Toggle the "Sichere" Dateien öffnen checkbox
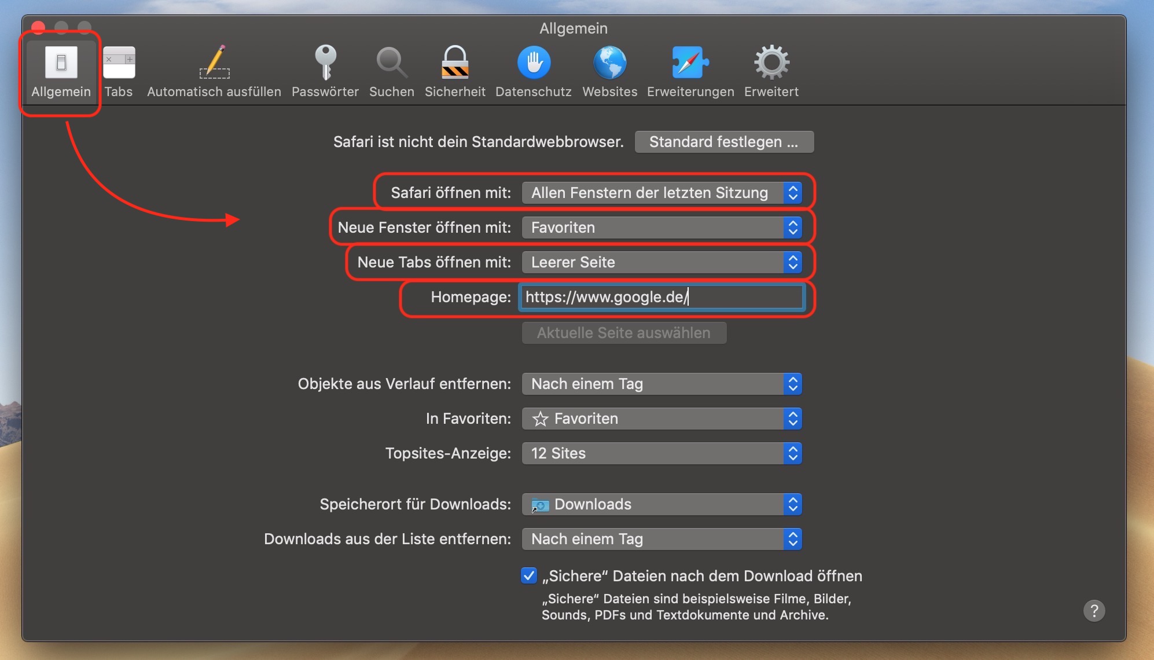 pos(528,575)
